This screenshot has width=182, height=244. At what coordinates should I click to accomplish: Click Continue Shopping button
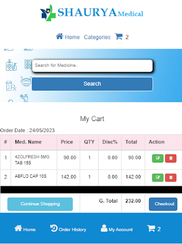(40, 204)
